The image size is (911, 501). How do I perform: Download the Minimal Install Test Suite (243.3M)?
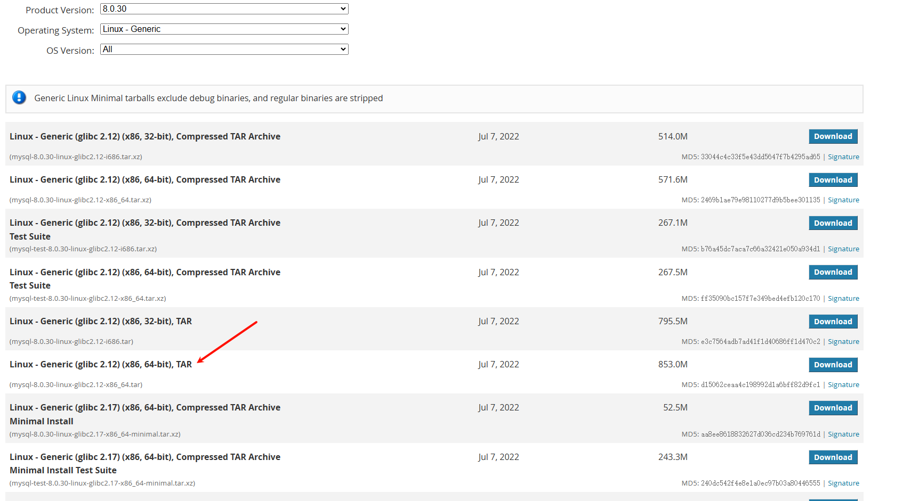(833, 457)
